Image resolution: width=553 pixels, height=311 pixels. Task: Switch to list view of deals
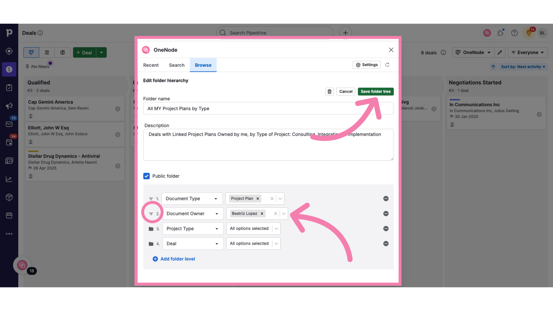[x=47, y=52]
